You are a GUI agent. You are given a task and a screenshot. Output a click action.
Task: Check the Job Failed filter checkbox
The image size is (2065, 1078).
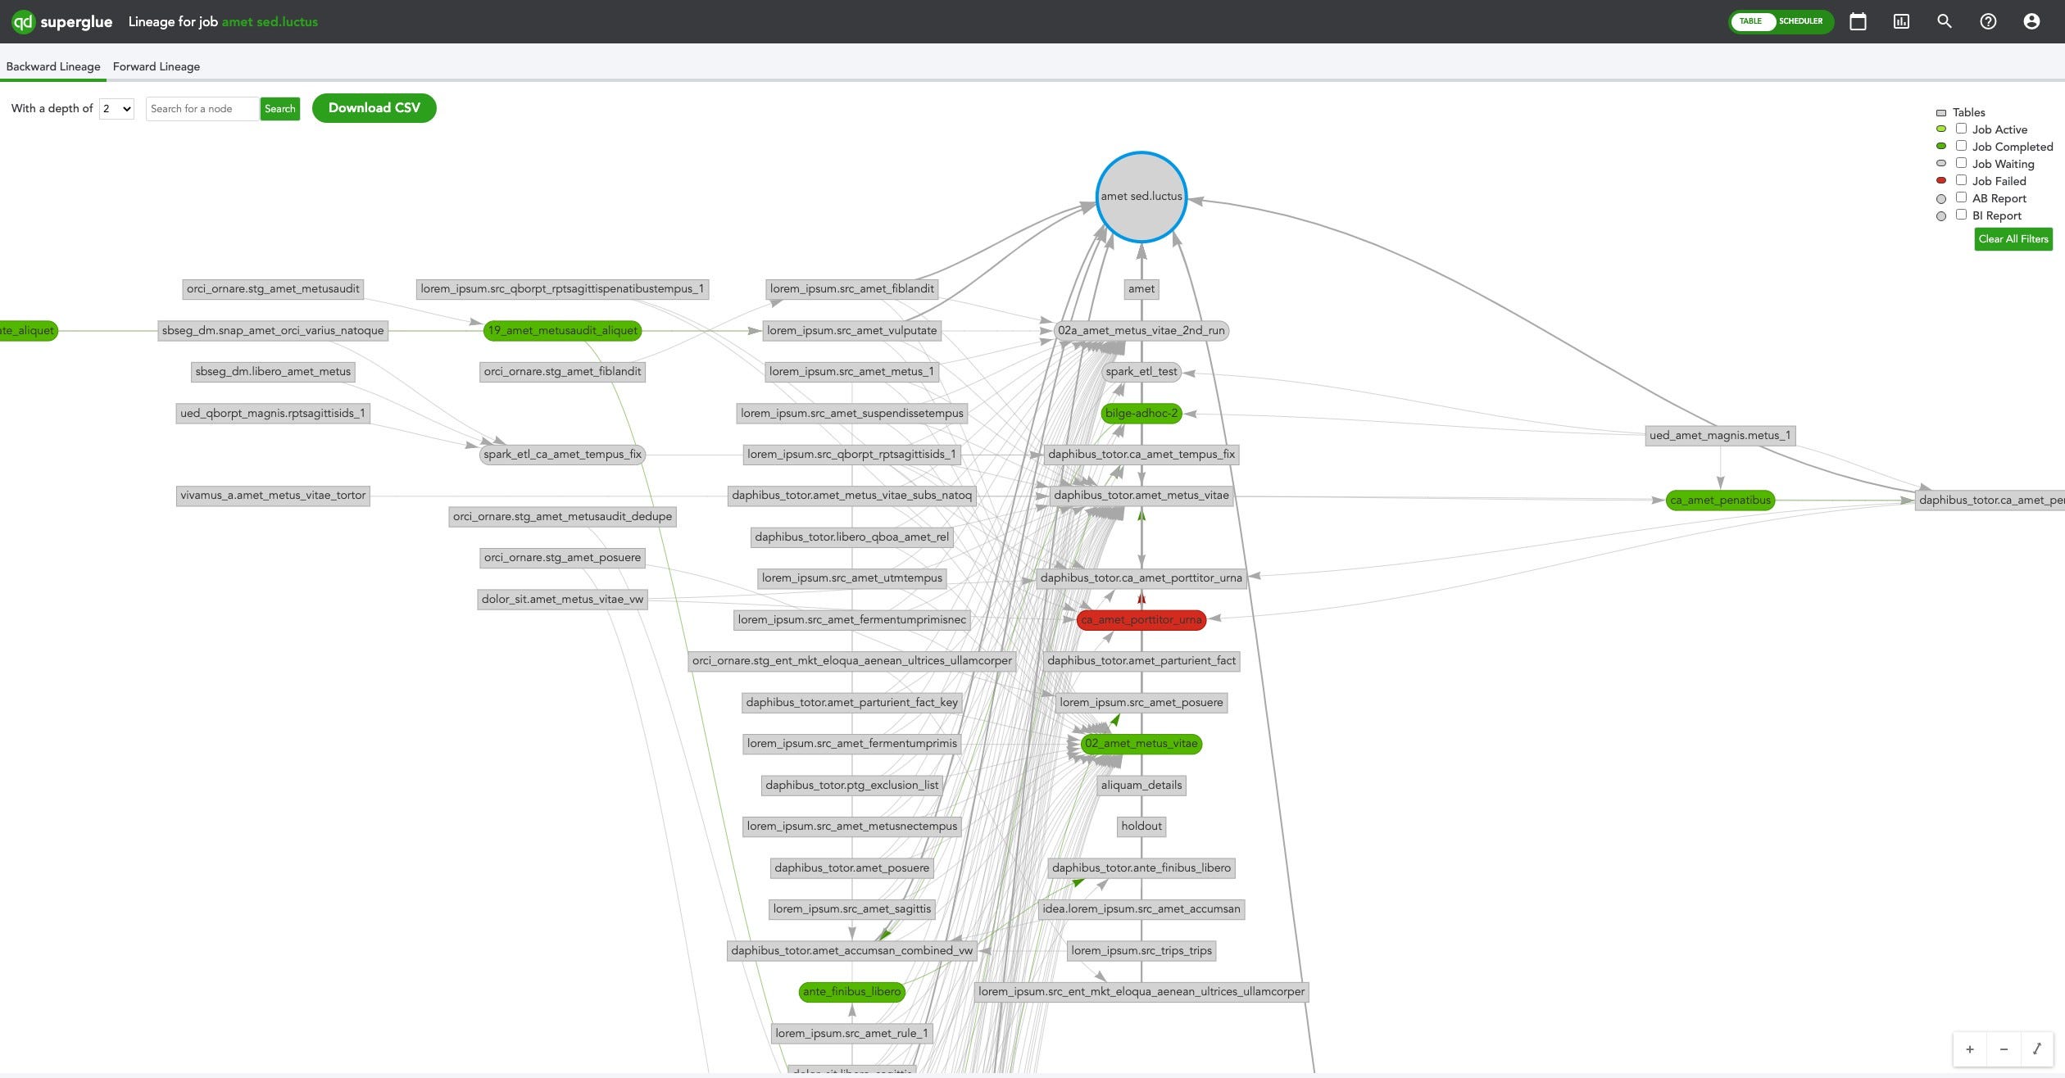1961,180
